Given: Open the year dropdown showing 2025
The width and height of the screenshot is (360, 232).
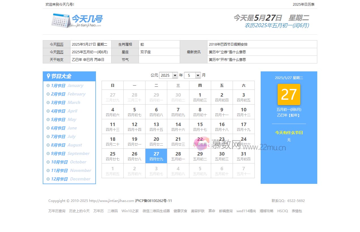Looking at the screenshot, I should click(x=168, y=75).
